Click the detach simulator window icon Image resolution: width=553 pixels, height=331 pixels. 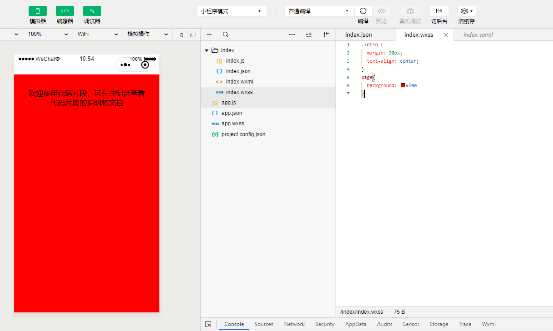[x=193, y=35]
